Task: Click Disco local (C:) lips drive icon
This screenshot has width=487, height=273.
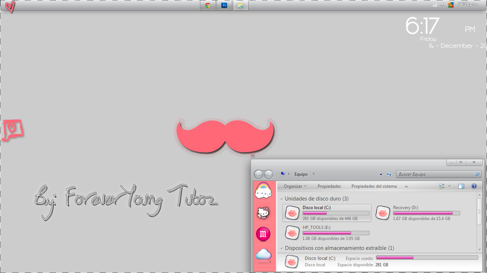Action: (292, 213)
